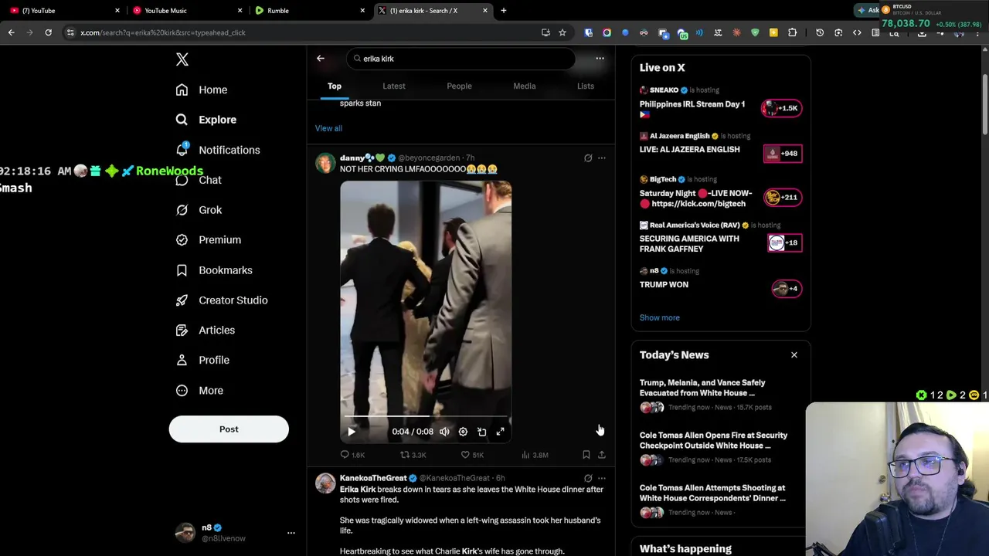This screenshot has height=556, width=989.
Task: Like danny's post
Action: pos(472,455)
